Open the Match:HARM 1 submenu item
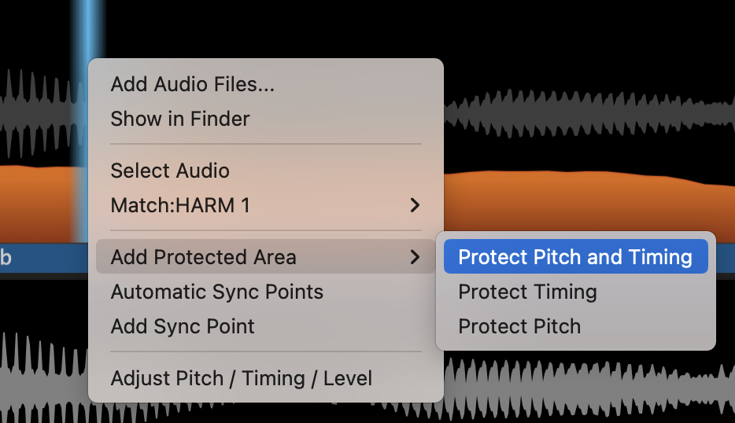 (180, 206)
